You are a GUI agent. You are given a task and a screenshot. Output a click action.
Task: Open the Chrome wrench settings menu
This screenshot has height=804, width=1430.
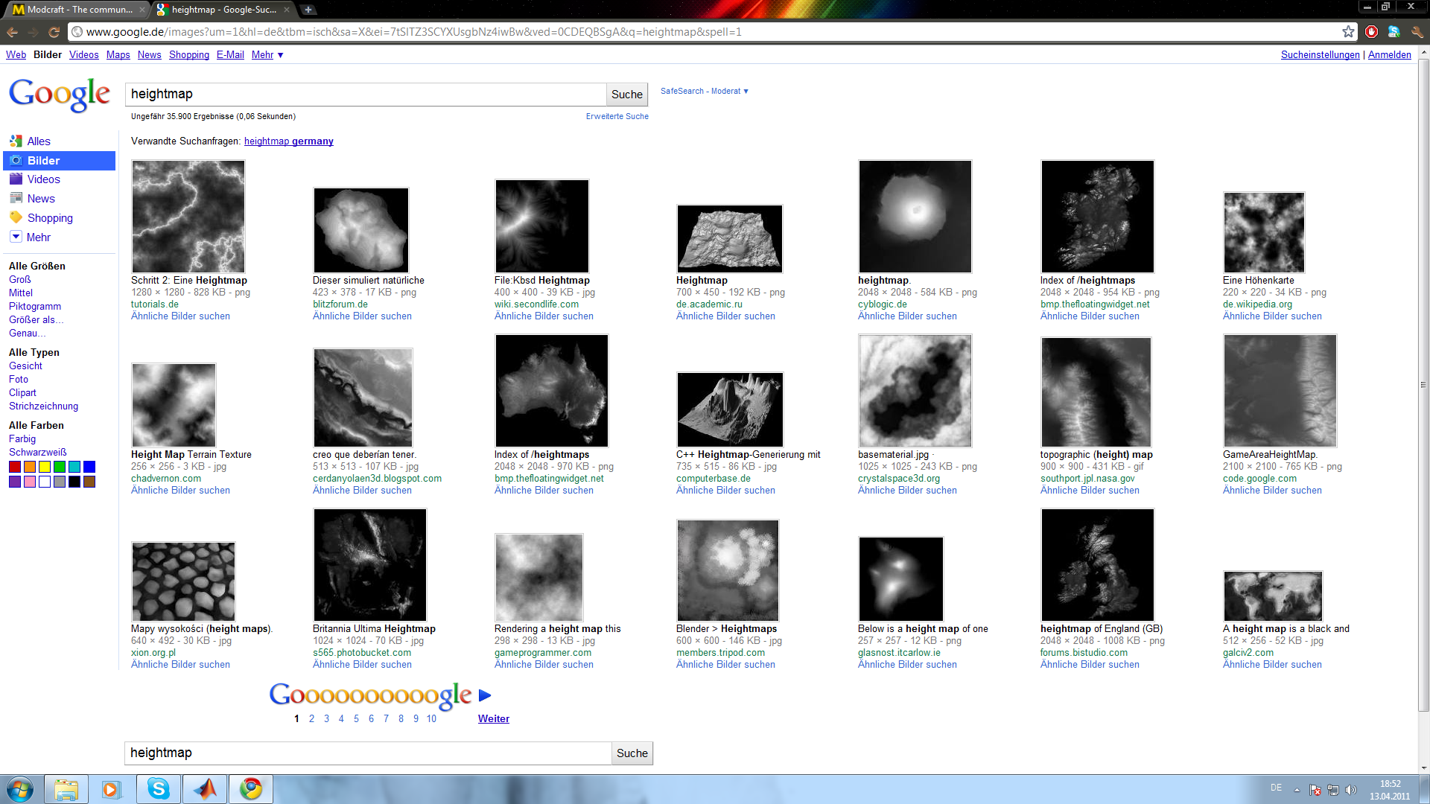click(1417, 32)
